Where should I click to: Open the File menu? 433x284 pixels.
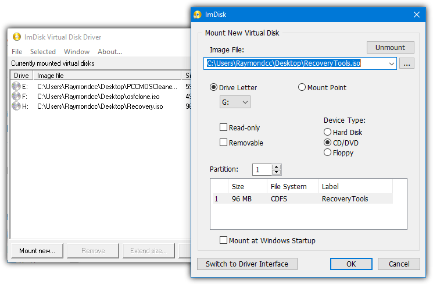pos(17,52)
